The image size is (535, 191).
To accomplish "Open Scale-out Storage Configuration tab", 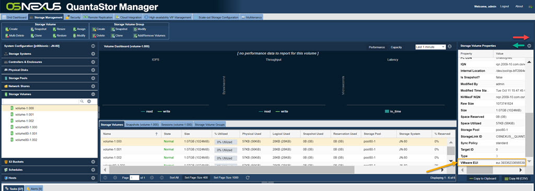I will point(216,17).
